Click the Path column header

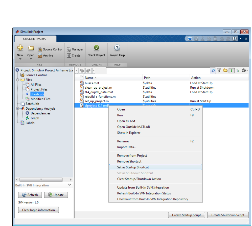(x=166, y=78)
